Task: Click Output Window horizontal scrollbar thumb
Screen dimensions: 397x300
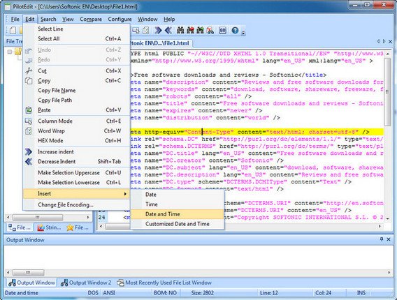Action: coord(28,273)
